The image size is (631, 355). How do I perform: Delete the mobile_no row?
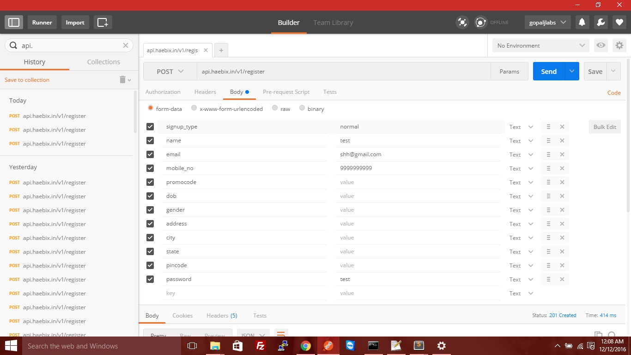click(x=562, y=168)
